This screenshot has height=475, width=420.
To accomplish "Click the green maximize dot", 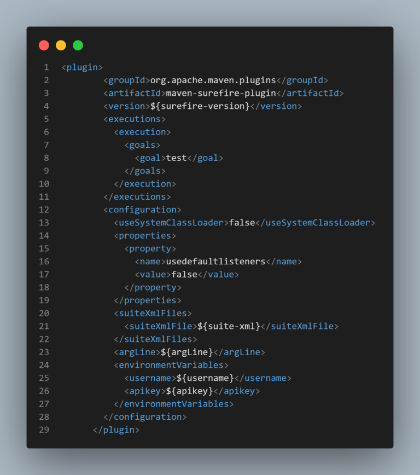I will pyautogui.click(x=78, y=45).
